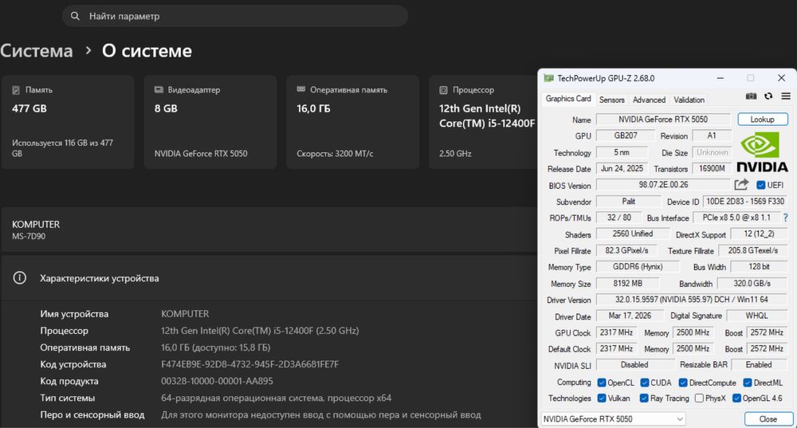
Task: Go to the Система breadcrumb
Action: pyautogui.click(x=37, y=51)
